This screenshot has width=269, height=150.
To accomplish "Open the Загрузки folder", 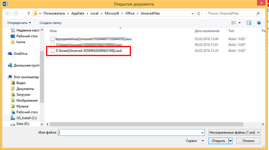I will 20,95.
